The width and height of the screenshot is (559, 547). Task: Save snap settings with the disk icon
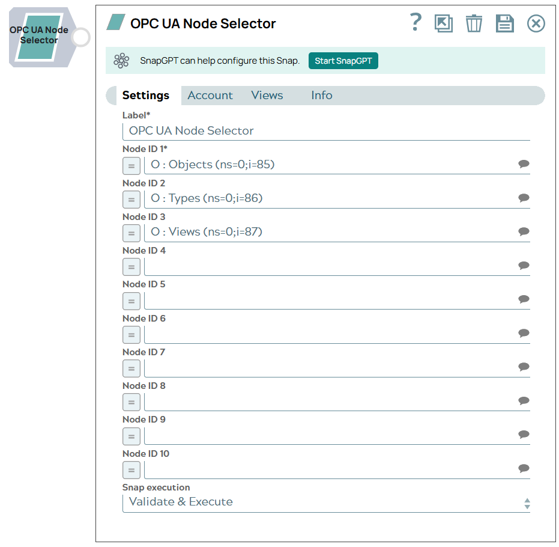pos(504,23)
